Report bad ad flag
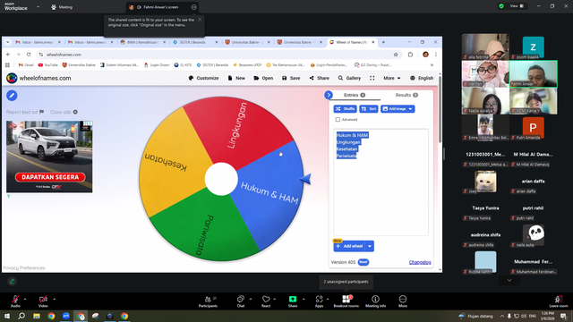This screenshot has width=573, height=322. tap(25, 112)
